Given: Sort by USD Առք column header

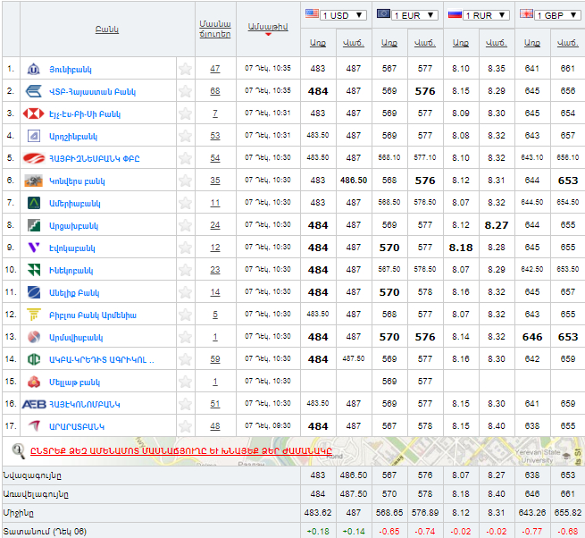Looking at the screenshot, I should tap(318, 43).
